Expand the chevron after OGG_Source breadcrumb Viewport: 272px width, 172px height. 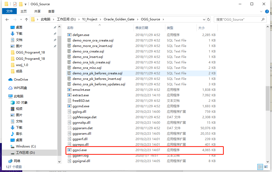163,19
